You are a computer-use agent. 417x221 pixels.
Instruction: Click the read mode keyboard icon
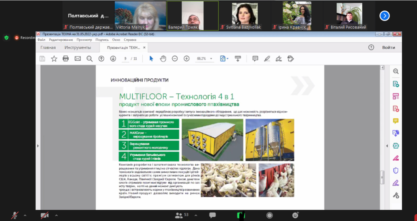[238, 59]
